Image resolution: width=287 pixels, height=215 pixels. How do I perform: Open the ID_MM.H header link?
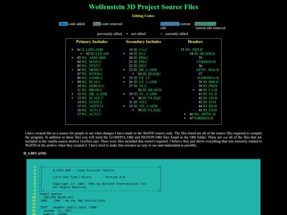click(x=210, y=82)
